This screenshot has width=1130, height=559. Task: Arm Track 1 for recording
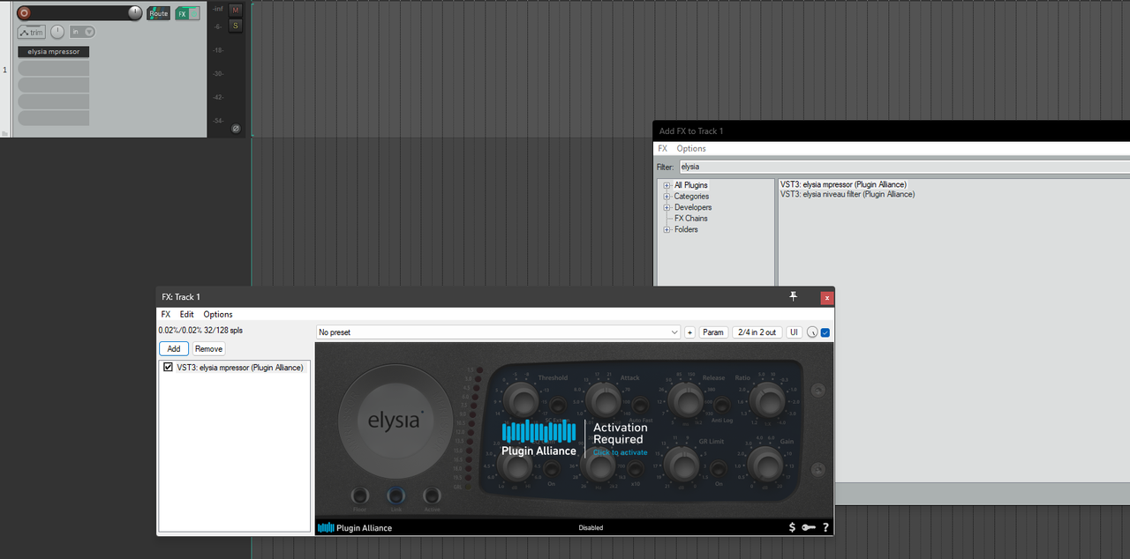pos(25,13)
